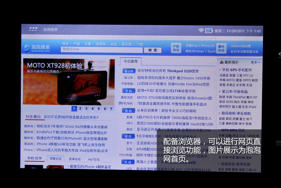Click the 果迷网 source label
The image size is (281, 188).
29,144
